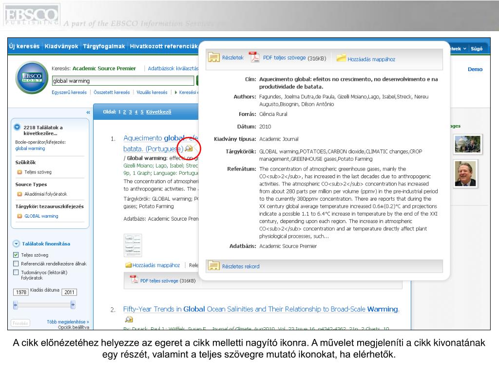Click the global warming Boole expression link
The height and width of the screenshot is (374, 499).
click(x=30, y=149)
